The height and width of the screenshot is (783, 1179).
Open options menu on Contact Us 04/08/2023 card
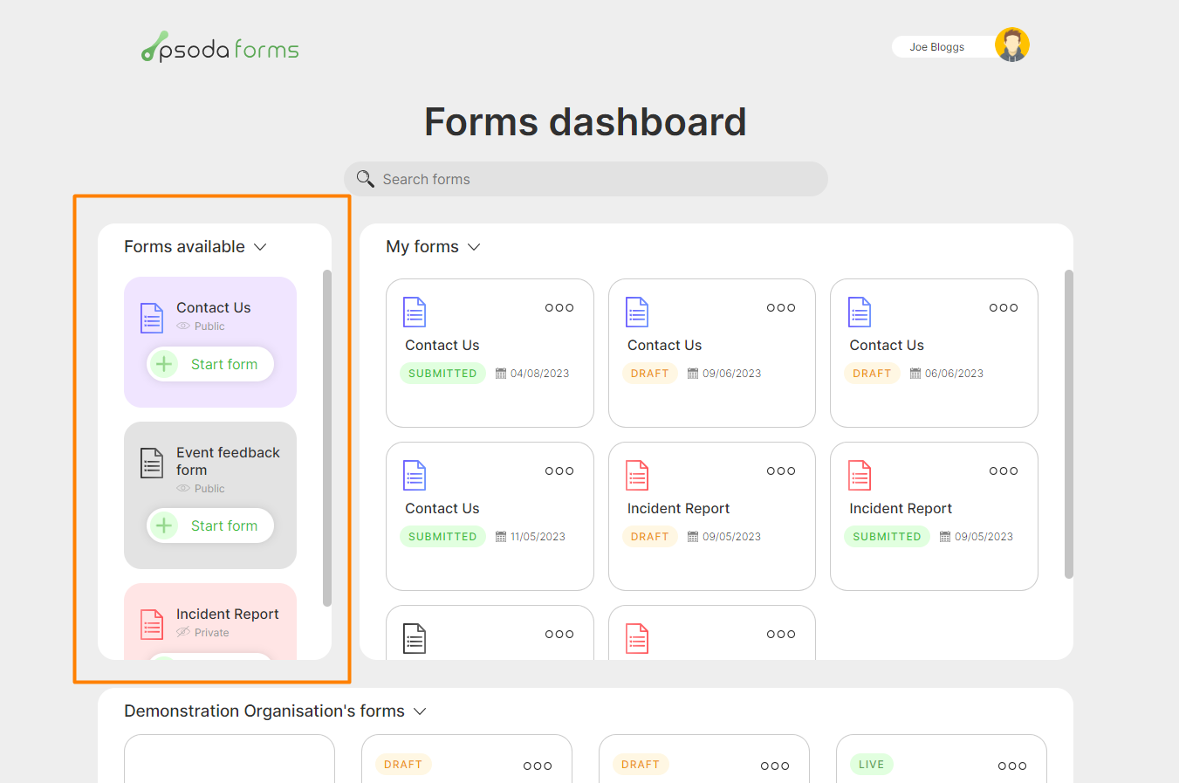point(559,307)
